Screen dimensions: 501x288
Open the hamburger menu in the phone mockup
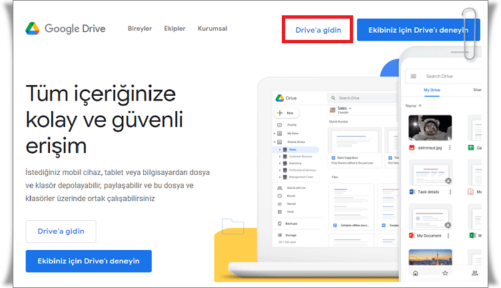click(x=413, y=76)
